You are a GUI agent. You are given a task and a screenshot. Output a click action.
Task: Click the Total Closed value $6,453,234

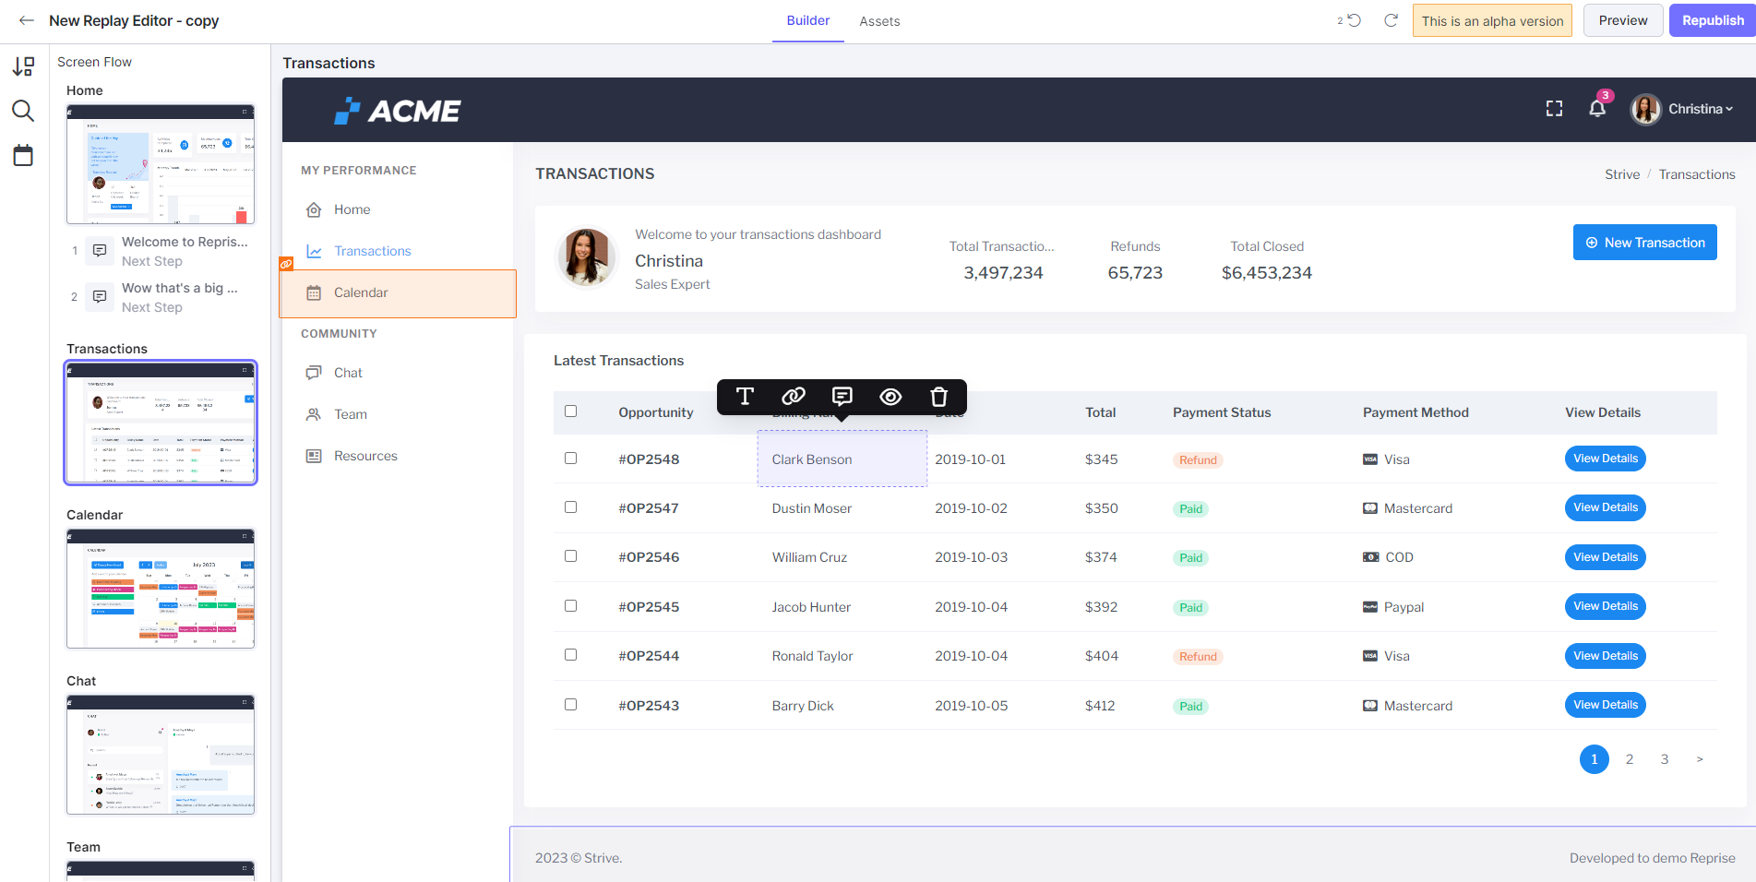tap(1267, 273)
